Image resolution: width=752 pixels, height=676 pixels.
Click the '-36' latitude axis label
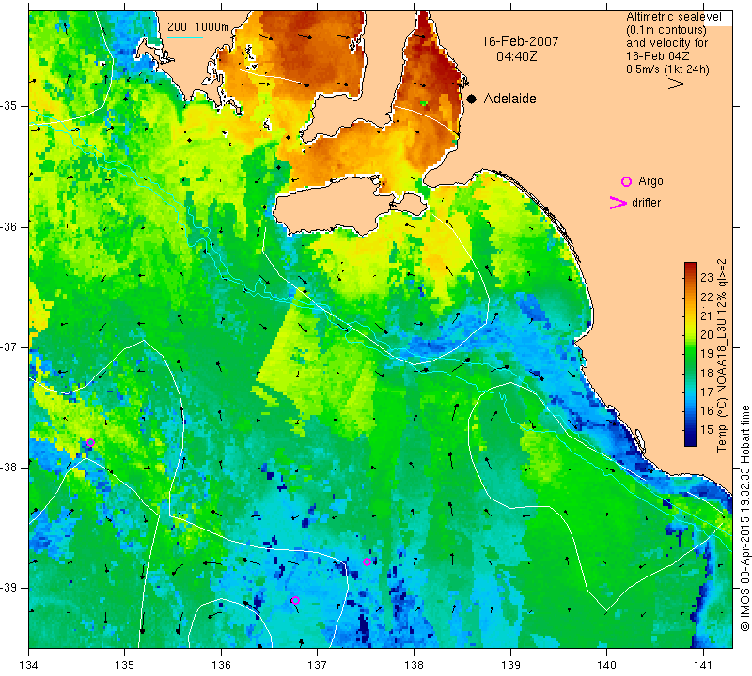pos(9,226)
